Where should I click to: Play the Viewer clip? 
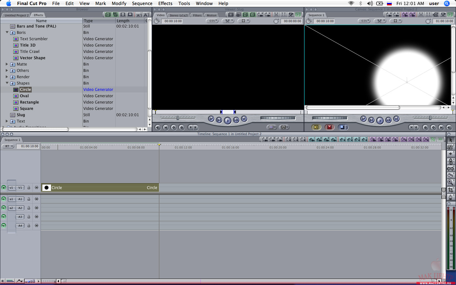coord(227,120)
